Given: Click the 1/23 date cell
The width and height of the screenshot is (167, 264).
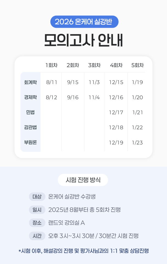Looking at the screenshot, I should 137,143.
